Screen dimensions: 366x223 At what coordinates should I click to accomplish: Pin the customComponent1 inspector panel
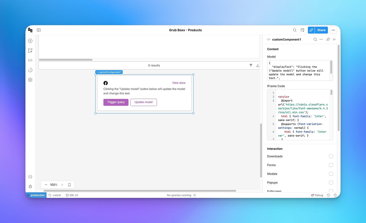(x=328, y=39)
